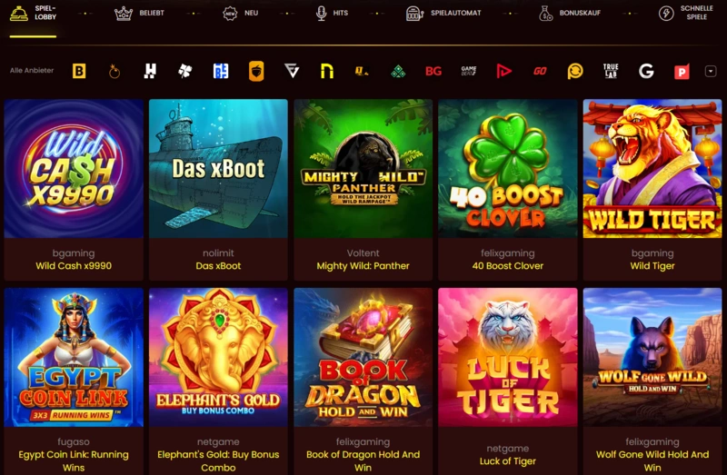
Task: Filter by white G provider logo
Action: pos(646,71)
